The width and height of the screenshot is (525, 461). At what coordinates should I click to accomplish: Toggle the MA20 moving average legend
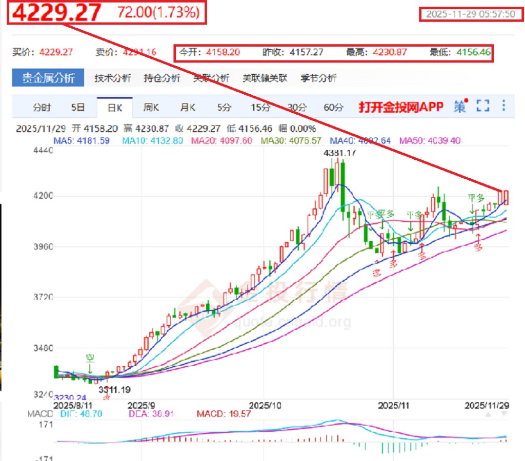[221, 140]
